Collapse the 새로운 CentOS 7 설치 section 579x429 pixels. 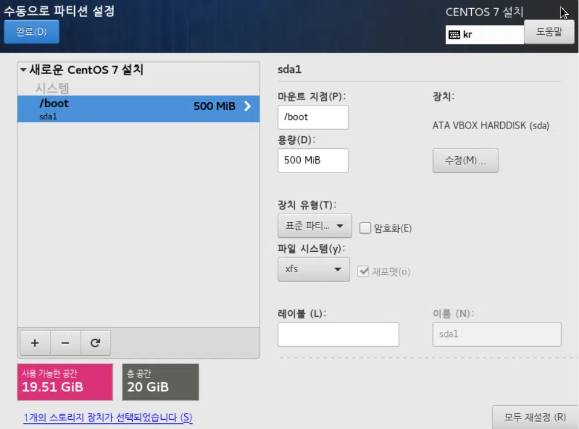23,69
